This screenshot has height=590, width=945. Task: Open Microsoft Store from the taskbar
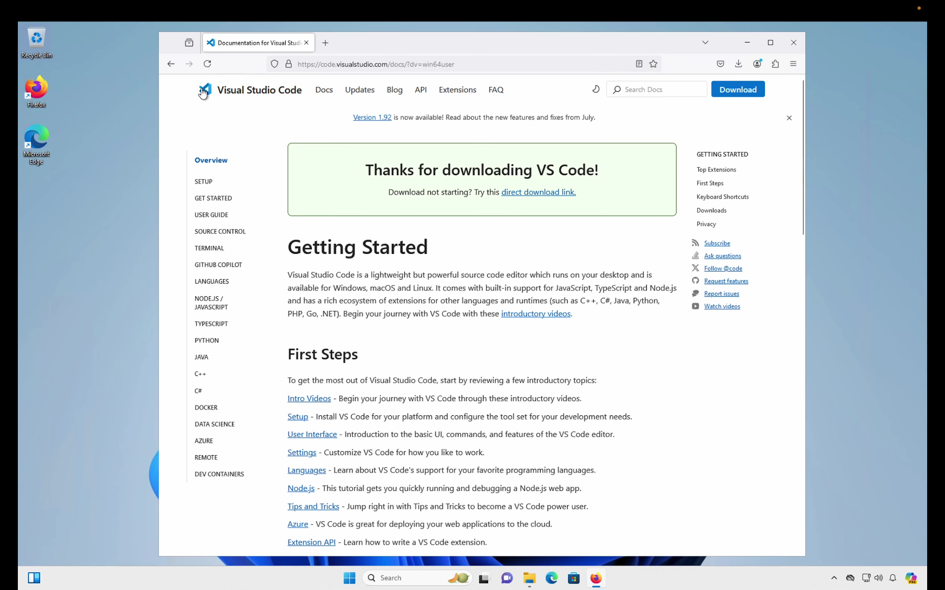[x=573, y=578]
